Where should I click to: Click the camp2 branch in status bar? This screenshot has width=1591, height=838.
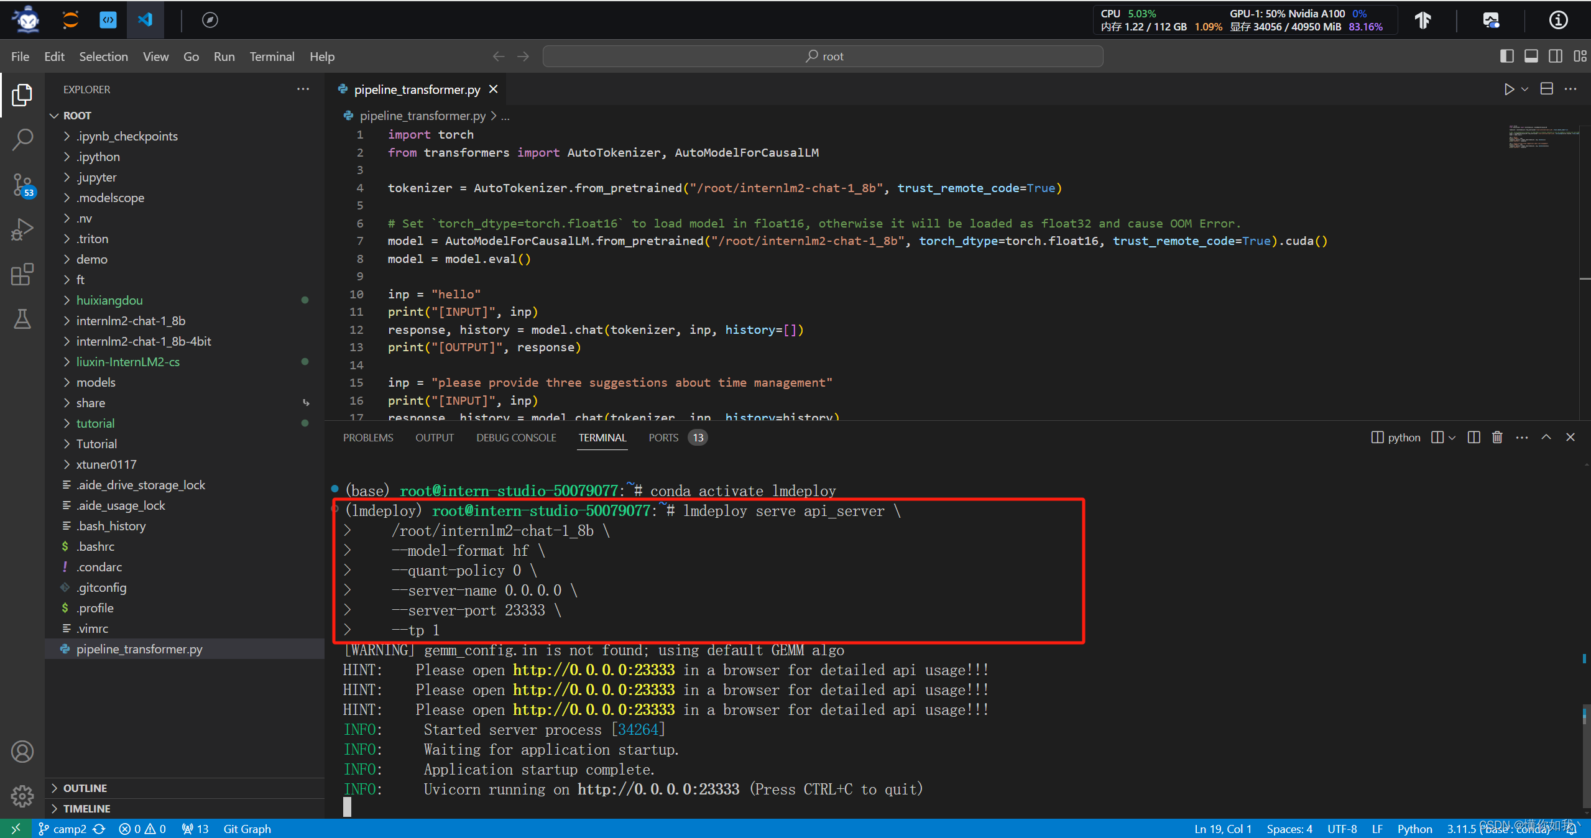tap(62, 829)
